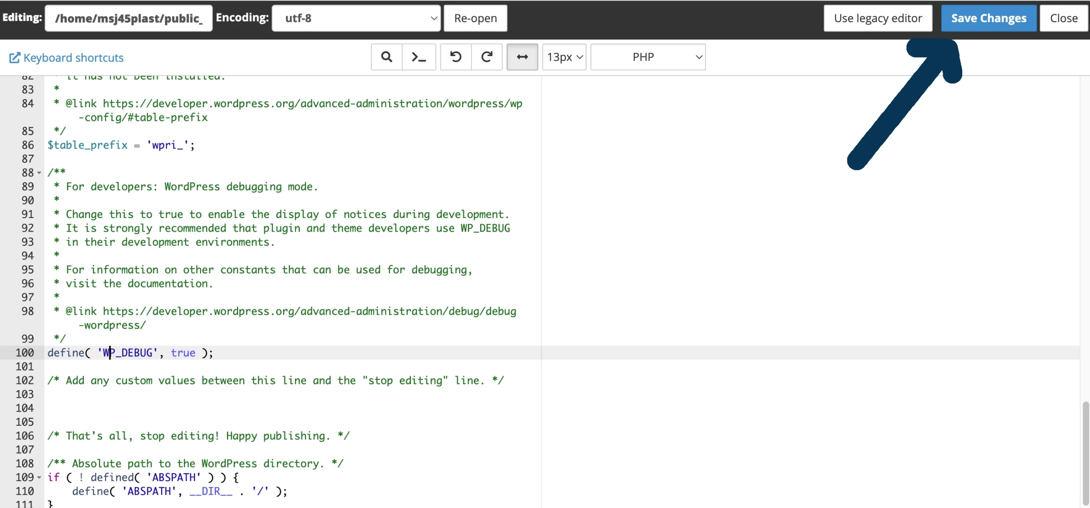
Task: Click the 'if' keyword on line 109
Action: [53, 478]
